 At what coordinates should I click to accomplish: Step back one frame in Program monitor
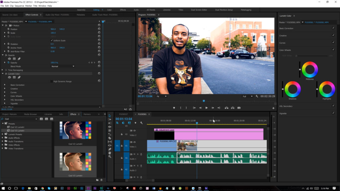click(200, 108)
